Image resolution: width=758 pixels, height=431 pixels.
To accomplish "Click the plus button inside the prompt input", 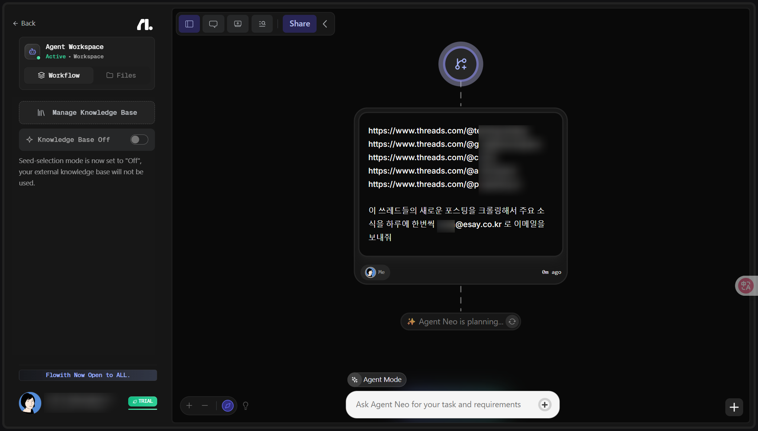I will 545,405.
